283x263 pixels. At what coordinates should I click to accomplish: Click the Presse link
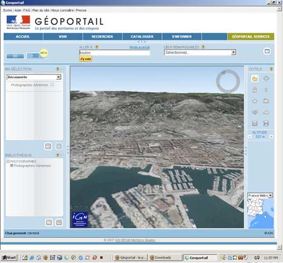(x=81, y=10)
